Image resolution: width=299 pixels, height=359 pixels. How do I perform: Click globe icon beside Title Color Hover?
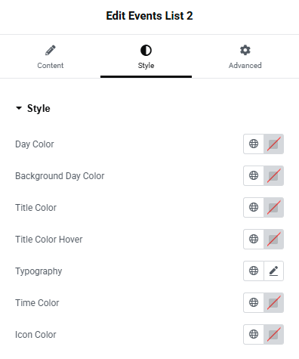[x=254, y=239]
